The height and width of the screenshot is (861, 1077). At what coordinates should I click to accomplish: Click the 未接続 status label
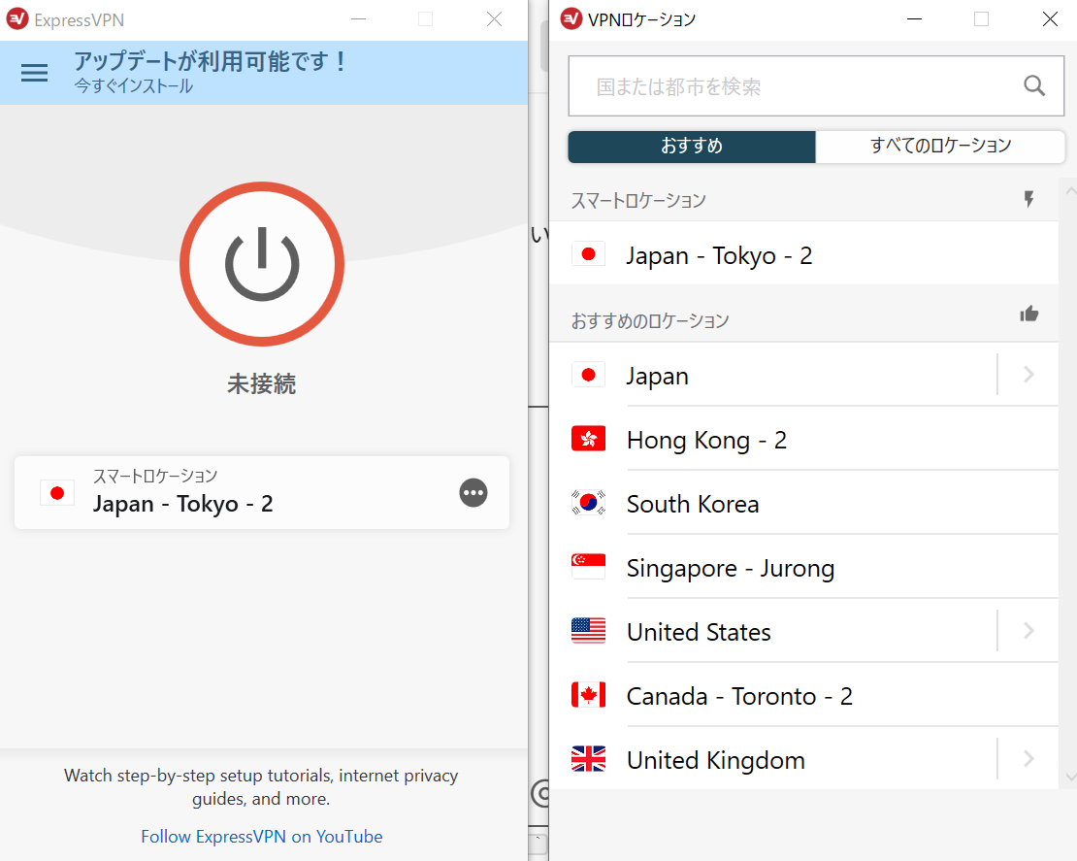(x=262, y=383)
